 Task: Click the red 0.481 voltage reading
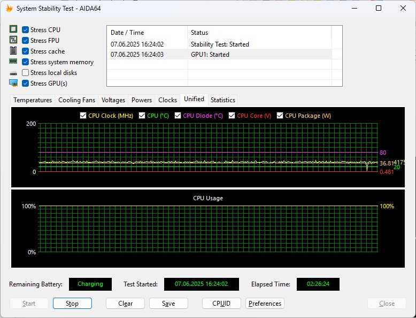click(387, 172)
